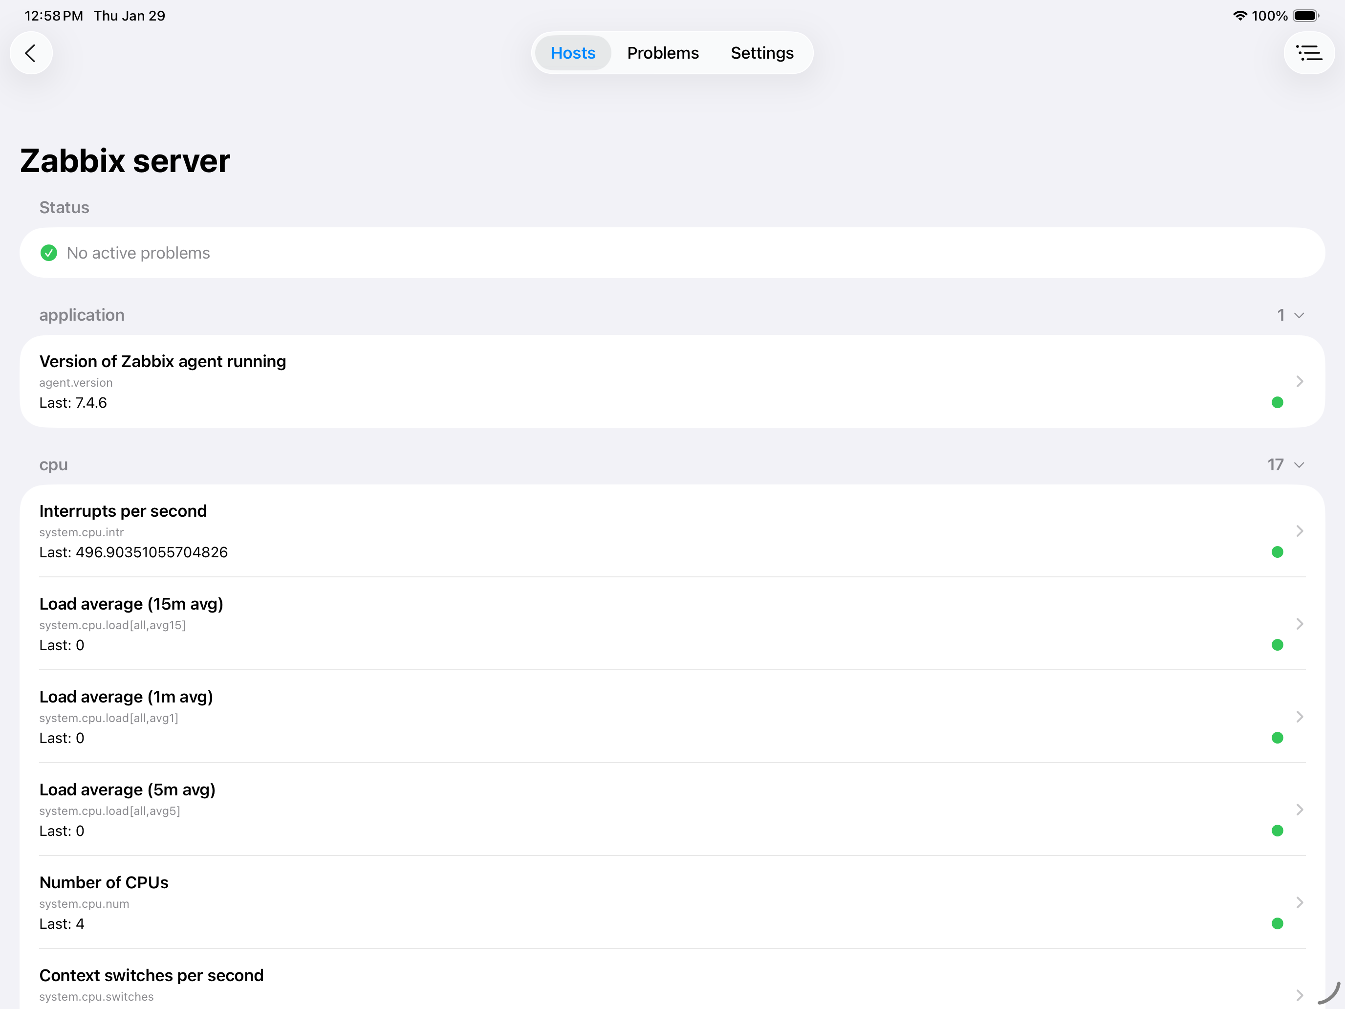Tap the chevron on the agent.version row
The height and width of the screenshot is (1009, 1345).
coord(1300,381)
